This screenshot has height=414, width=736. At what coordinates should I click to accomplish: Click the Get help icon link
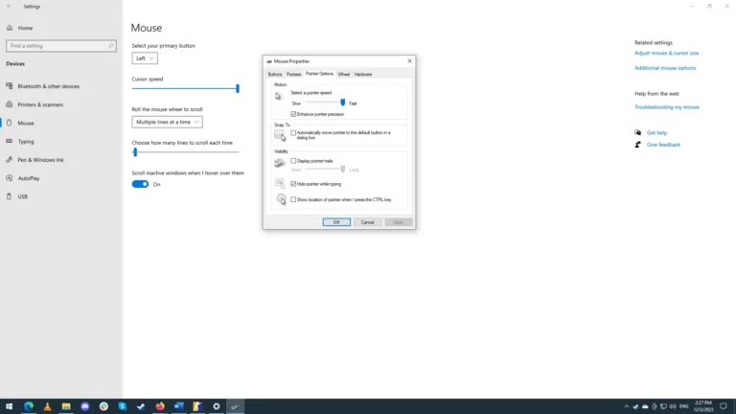pos(637,133)
